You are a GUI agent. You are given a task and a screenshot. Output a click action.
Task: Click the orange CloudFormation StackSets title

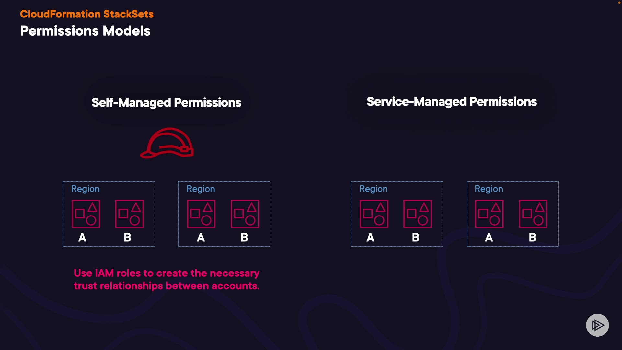[87, 14]
